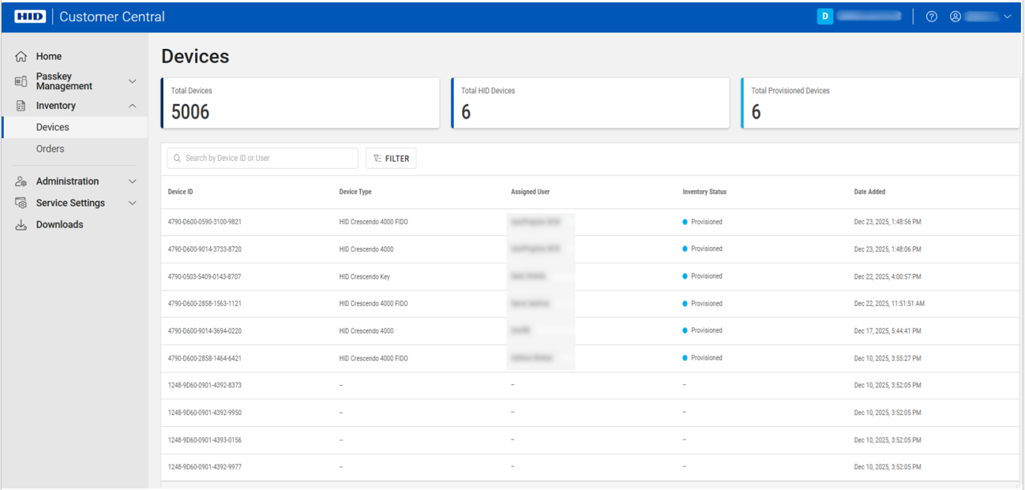
Task: Click date Dec 22, 2025, 4:00:57 PM
Action: [888, 277]
